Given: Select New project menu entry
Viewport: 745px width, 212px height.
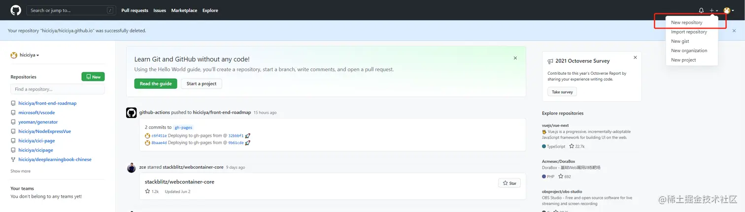Looking at the screenshot, I should click(x=691, y=60).
